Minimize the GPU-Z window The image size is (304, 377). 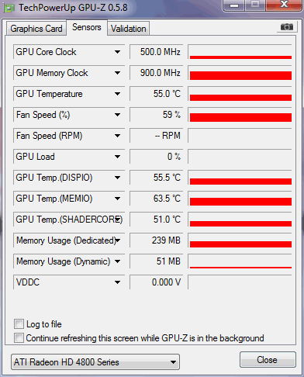pyautogui.click(x=234, y=5)
